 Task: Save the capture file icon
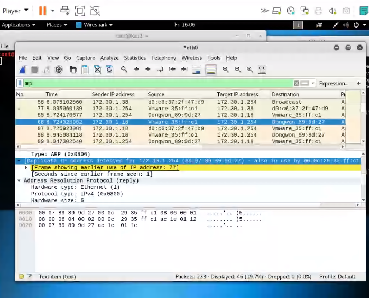click(x=85, y=69)
